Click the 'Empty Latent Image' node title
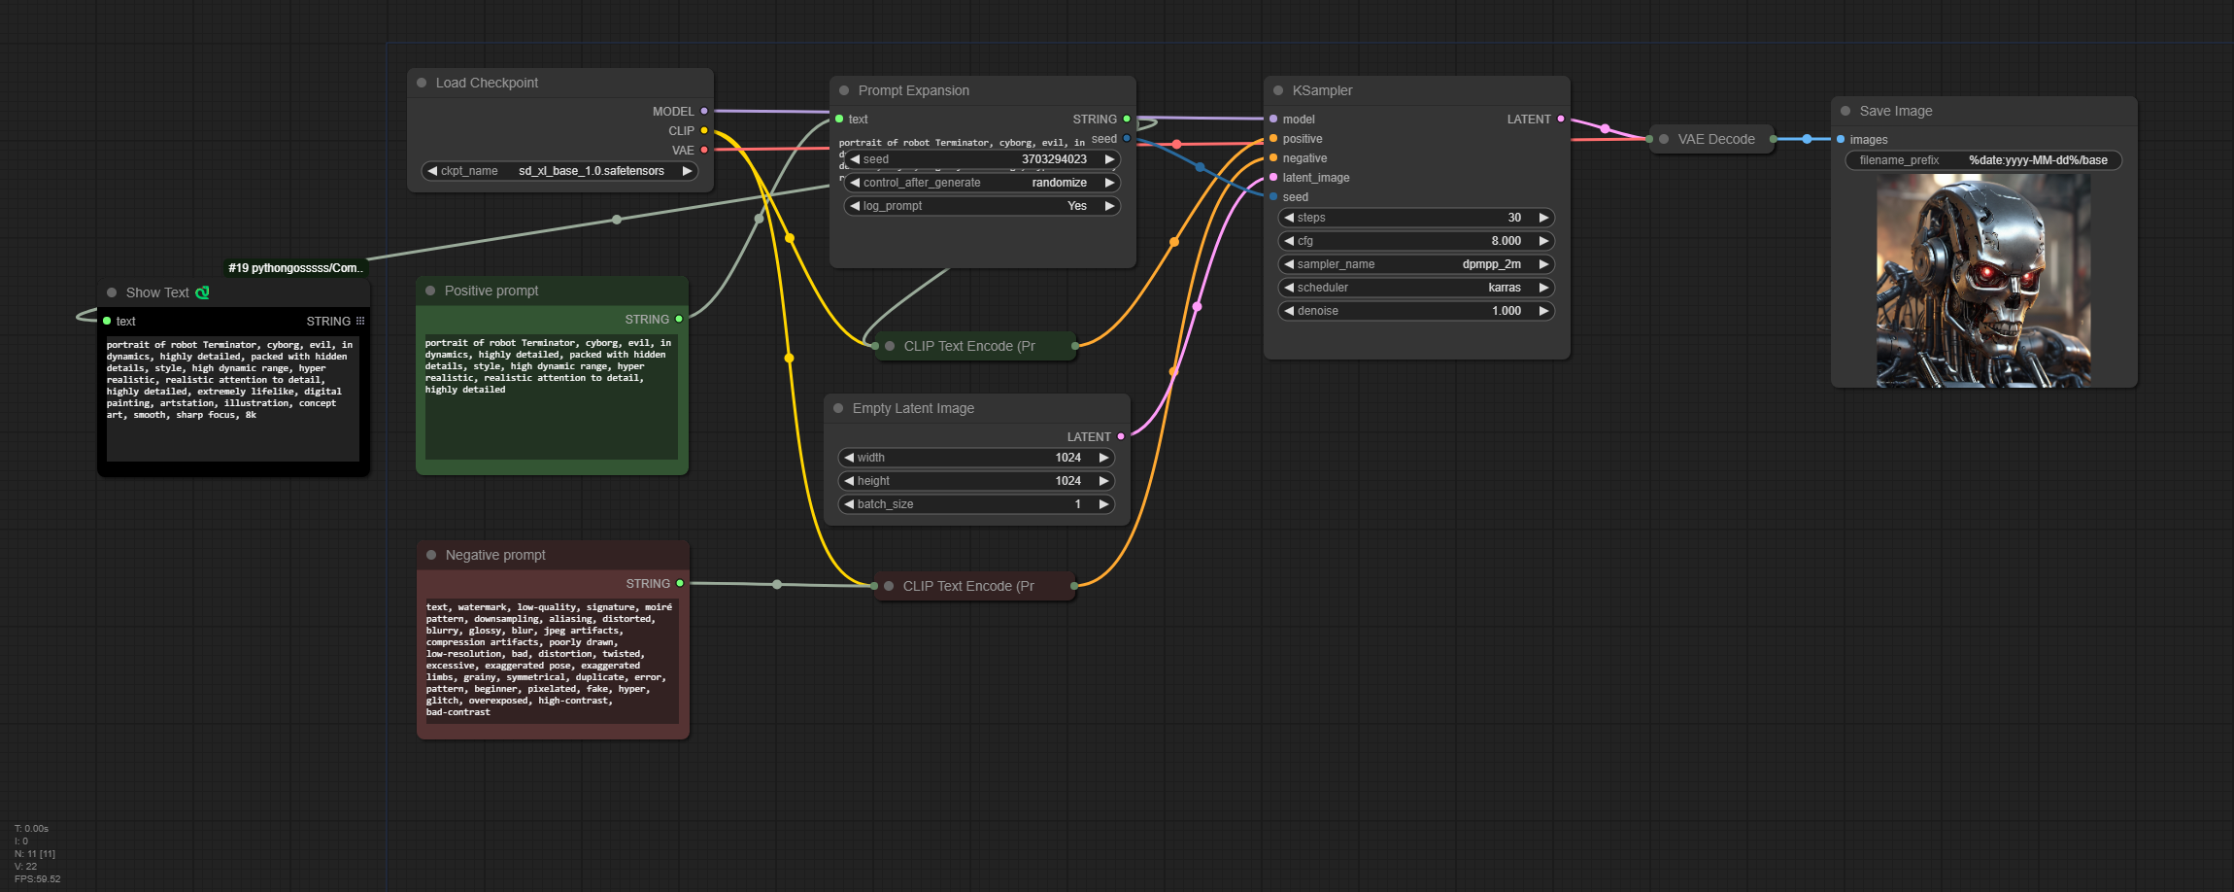Image resolution: width=2234 pixels, height=892 pixels. [x=913, y=408]
